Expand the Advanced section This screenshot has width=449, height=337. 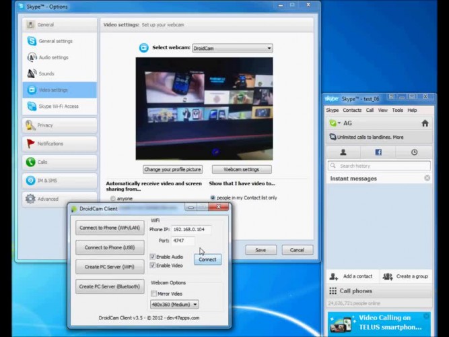pos(59,199)
